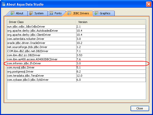
Task: Click version 3.0 of the IfxDriver
Action: pos(79,63)
